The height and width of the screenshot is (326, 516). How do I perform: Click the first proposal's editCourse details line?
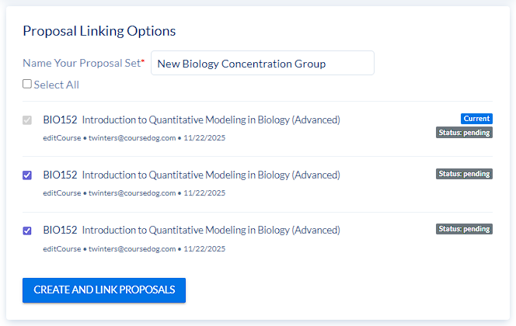tap(134, 138)
